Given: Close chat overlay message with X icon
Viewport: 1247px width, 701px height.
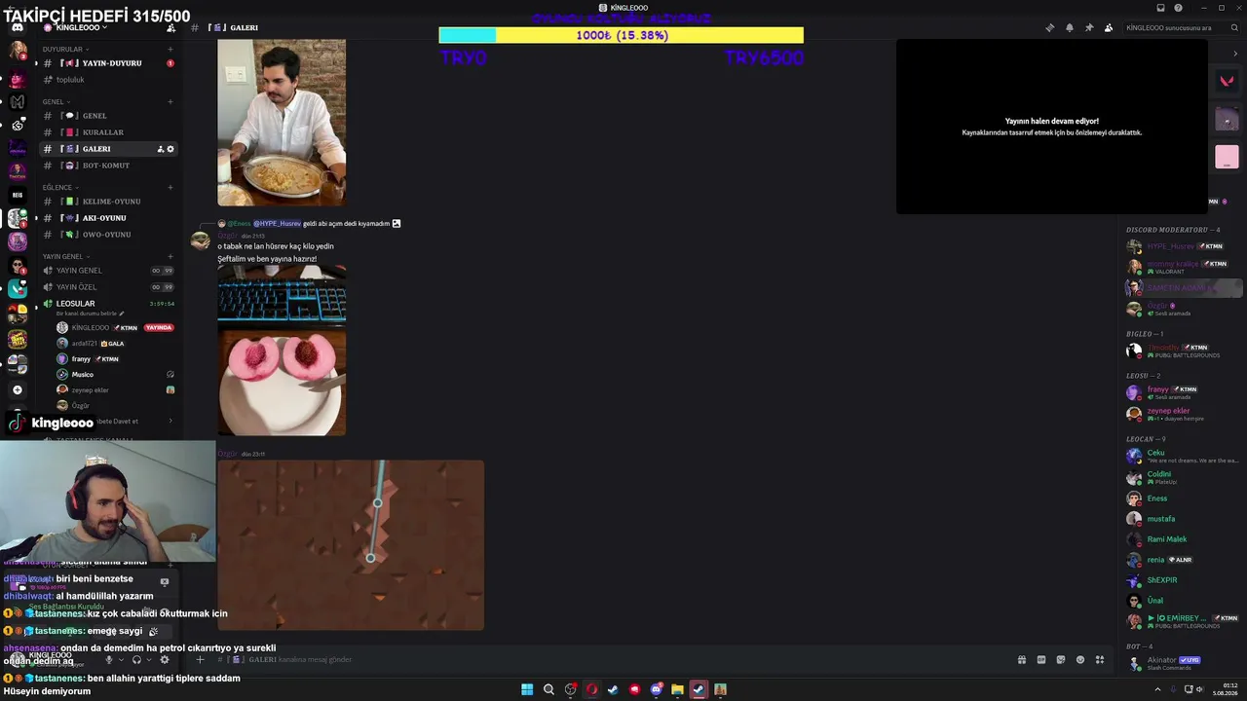Looking at the screenshot, I should (165, 581).
